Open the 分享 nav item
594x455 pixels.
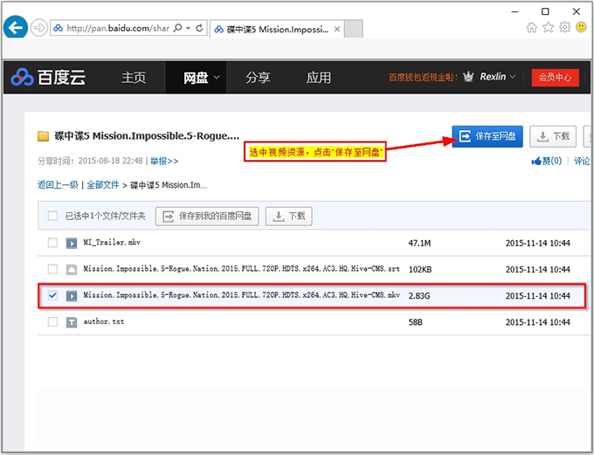tap(258, 78)
